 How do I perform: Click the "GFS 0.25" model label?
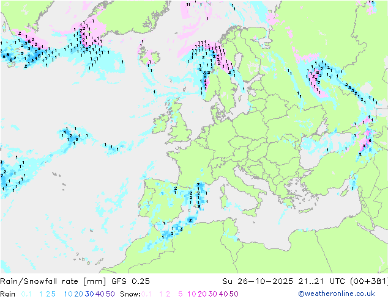point(130,281)
